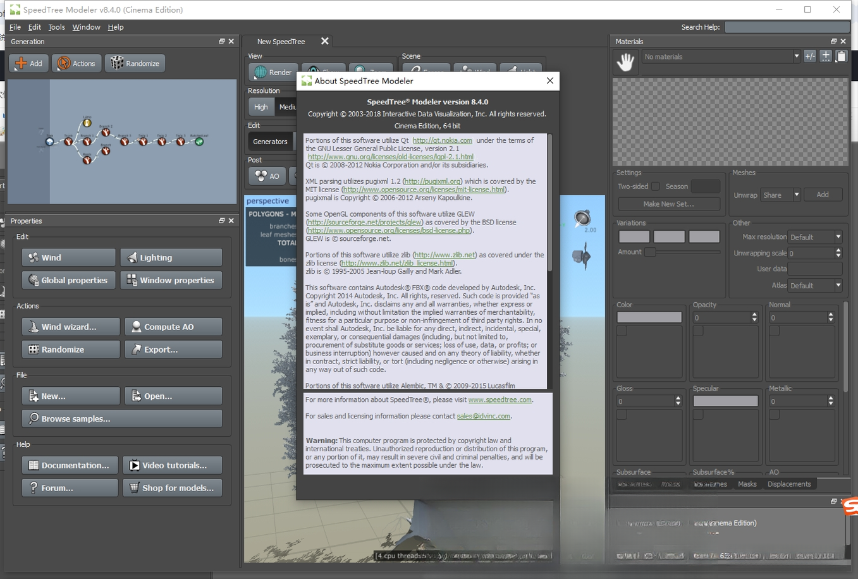Open the Unwrap Share dropdown

point(781,195)
